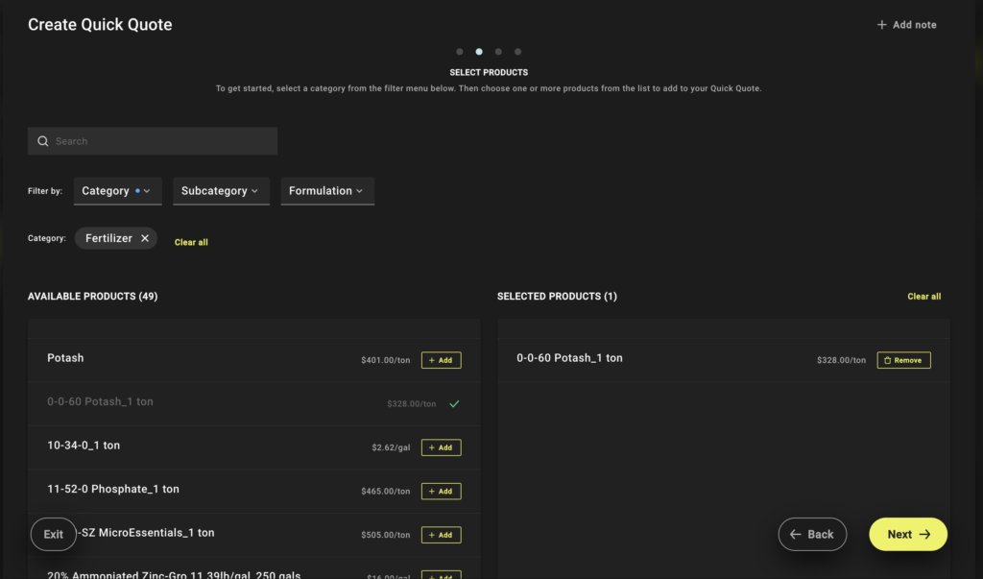Jump to the third step dot
The image size is (983, 579).
(498, 51)
